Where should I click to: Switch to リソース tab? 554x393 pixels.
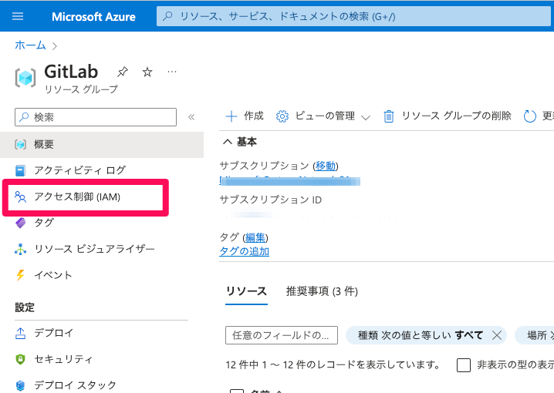click(246, 291)
